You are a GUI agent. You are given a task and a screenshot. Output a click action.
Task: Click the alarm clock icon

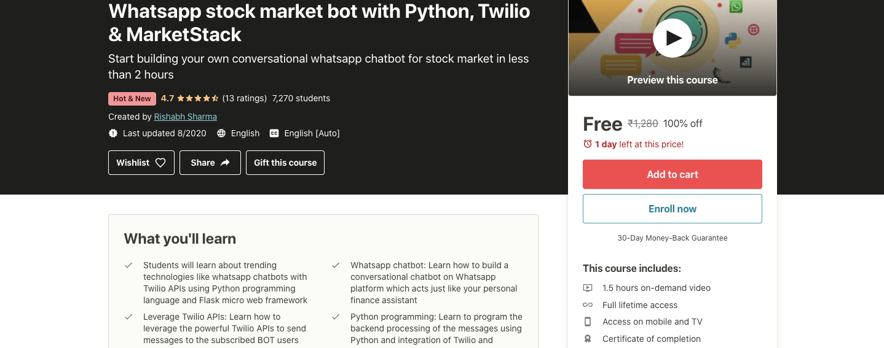point(588,144)
